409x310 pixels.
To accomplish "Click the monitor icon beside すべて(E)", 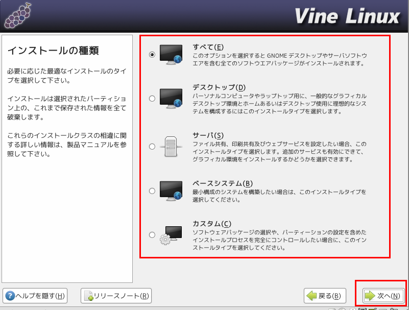I will tap(171, 54).
